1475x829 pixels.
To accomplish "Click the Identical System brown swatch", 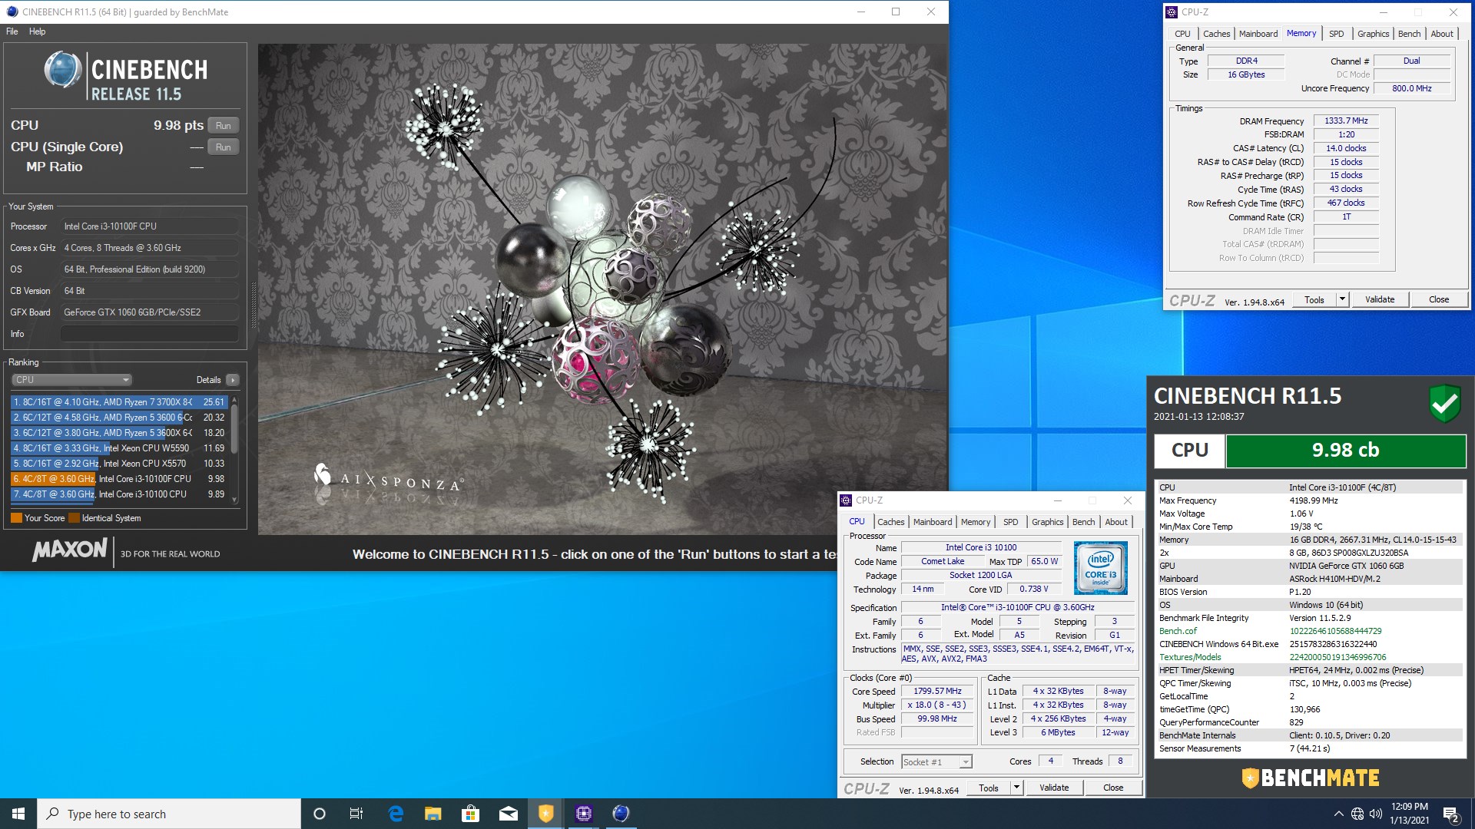I will (74, 518).
